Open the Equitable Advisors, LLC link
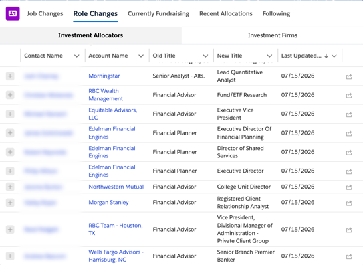 [x=113, y=114]
